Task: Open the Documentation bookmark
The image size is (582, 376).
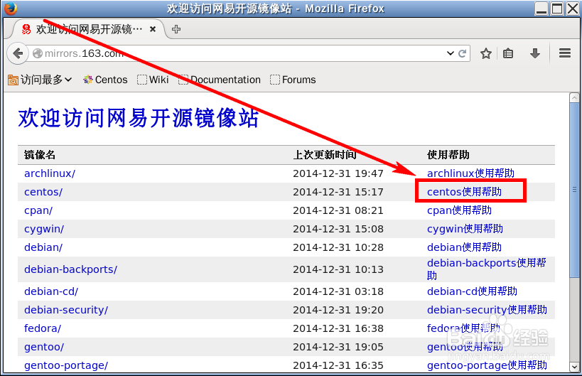Action: pyautogui.click(x=220, y=80)
